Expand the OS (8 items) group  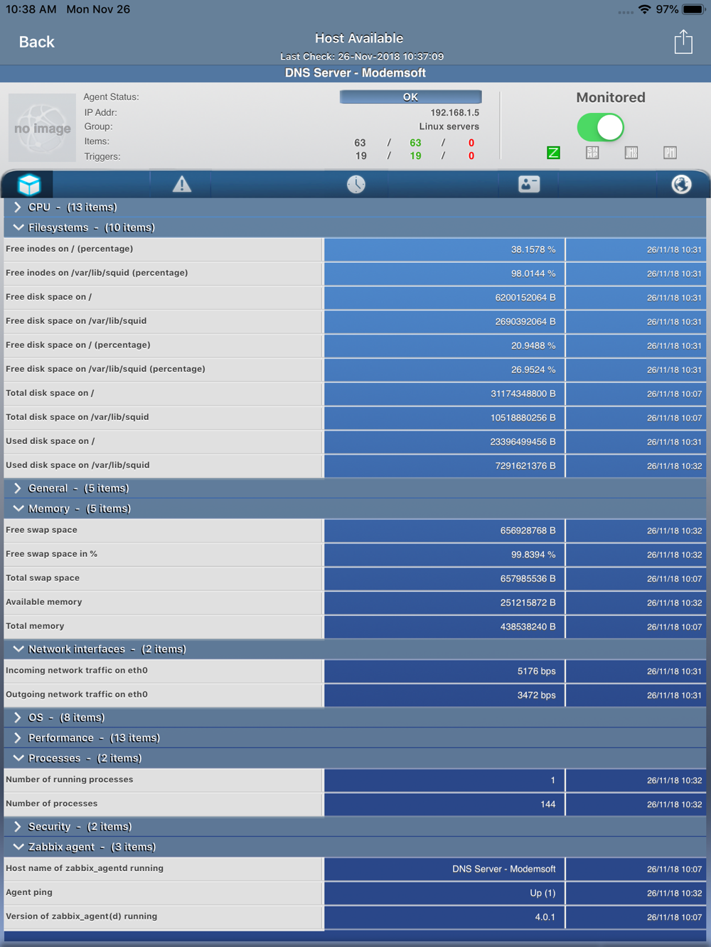(x=355, y=718)
